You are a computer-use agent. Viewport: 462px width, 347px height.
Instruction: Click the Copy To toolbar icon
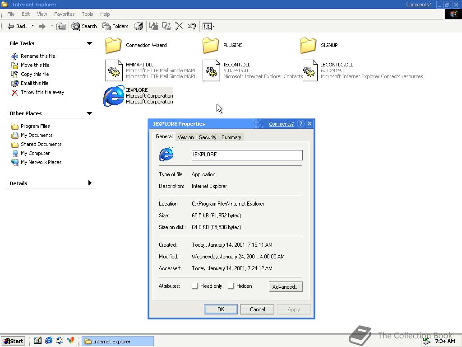coord(166,26)
